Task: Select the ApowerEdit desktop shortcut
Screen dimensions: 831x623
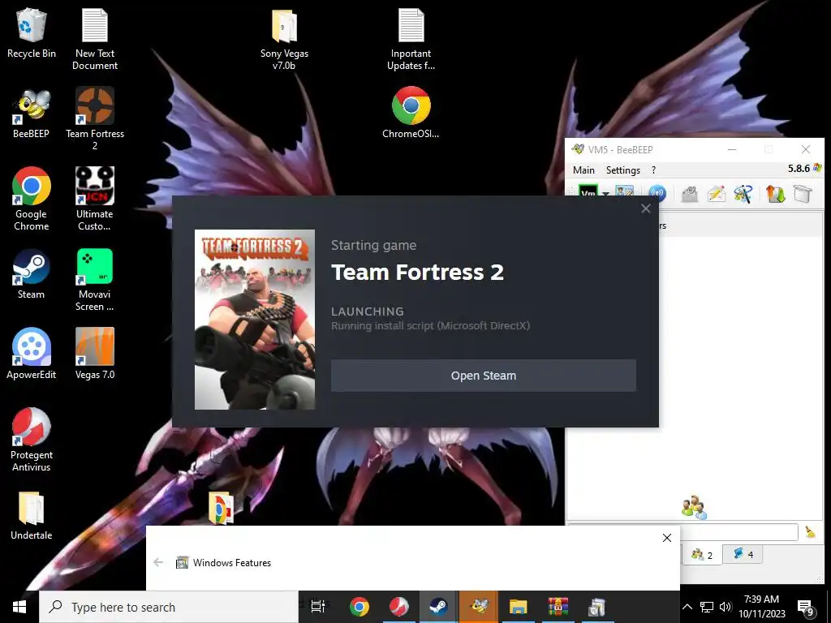Action: pyautogui.click(x=32, y=354)
